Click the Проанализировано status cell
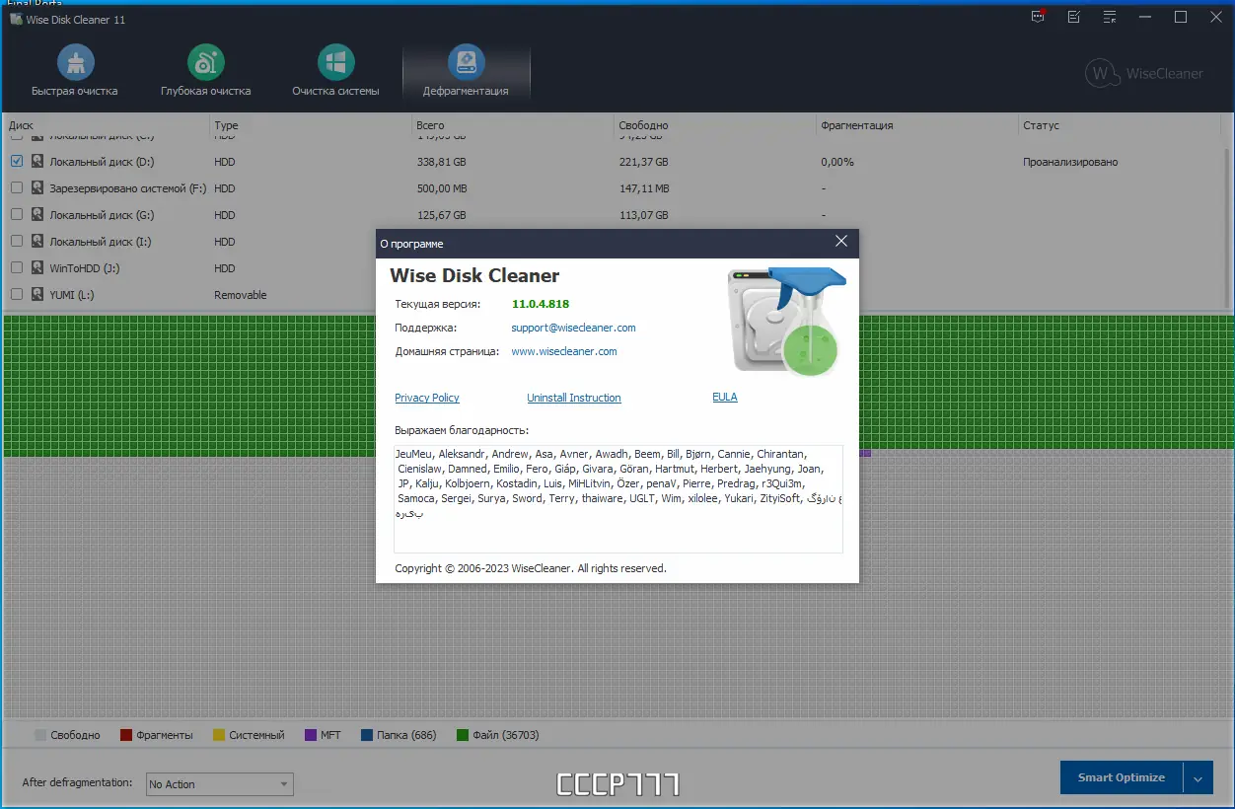This screenshot has height=809, width=1235. [x=1070, y=162]
